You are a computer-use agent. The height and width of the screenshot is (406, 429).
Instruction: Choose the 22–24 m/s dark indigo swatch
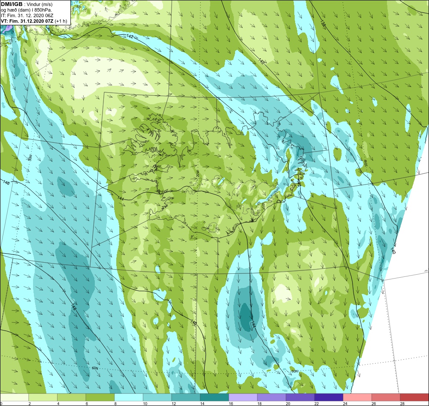[329, 397]
